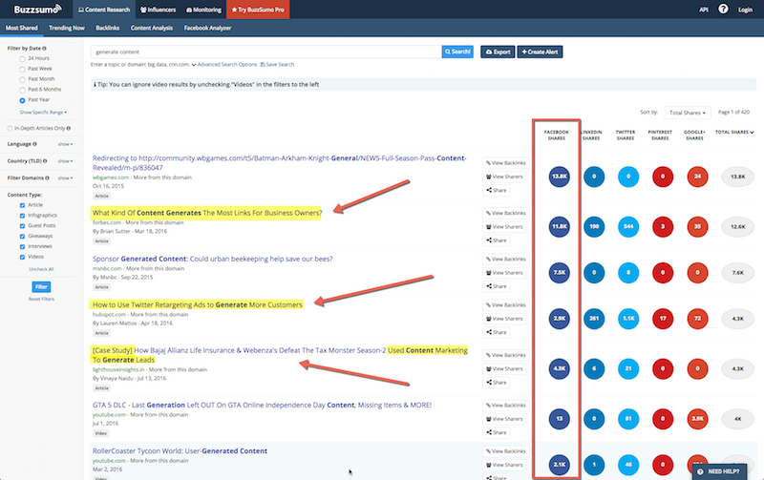764x480 pixels.
Task: Click the 190 LinkedIn shares circle
Action: pos(594,226)
